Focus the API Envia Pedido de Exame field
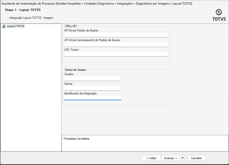This screenshot has height=165, width=229. tap(116, 35)
